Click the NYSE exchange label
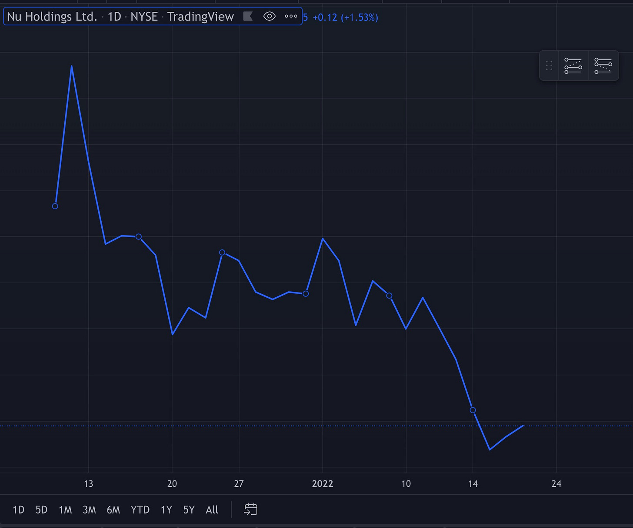This screenshot has height=528, width=633. 144,17
